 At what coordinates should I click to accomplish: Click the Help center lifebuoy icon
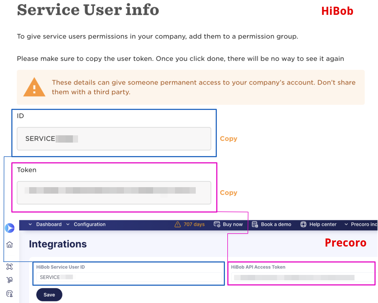tap(303, 224)
